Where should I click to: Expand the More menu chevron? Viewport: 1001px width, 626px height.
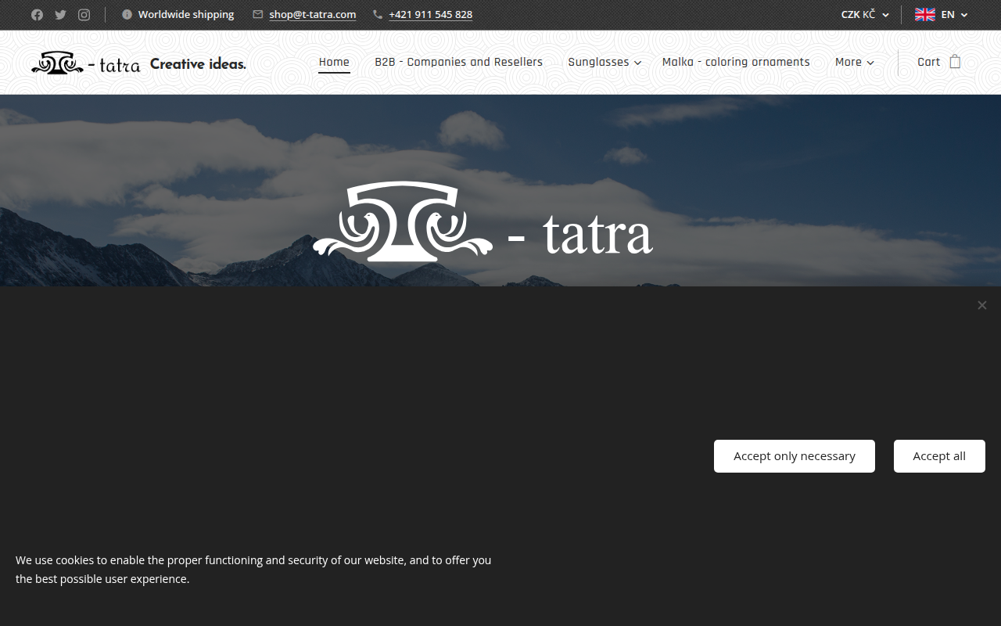(870, 63)
